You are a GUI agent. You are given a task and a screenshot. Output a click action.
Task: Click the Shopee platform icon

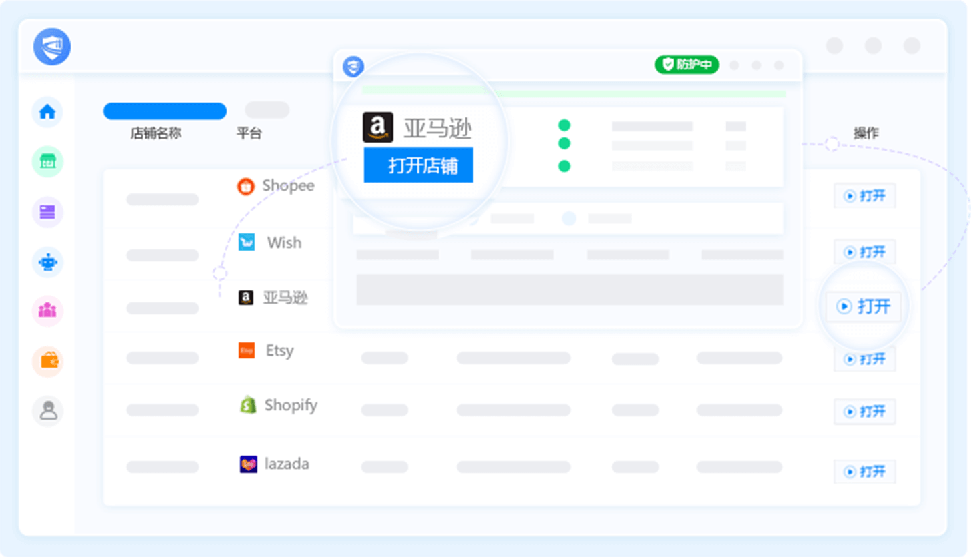point(246,187)
